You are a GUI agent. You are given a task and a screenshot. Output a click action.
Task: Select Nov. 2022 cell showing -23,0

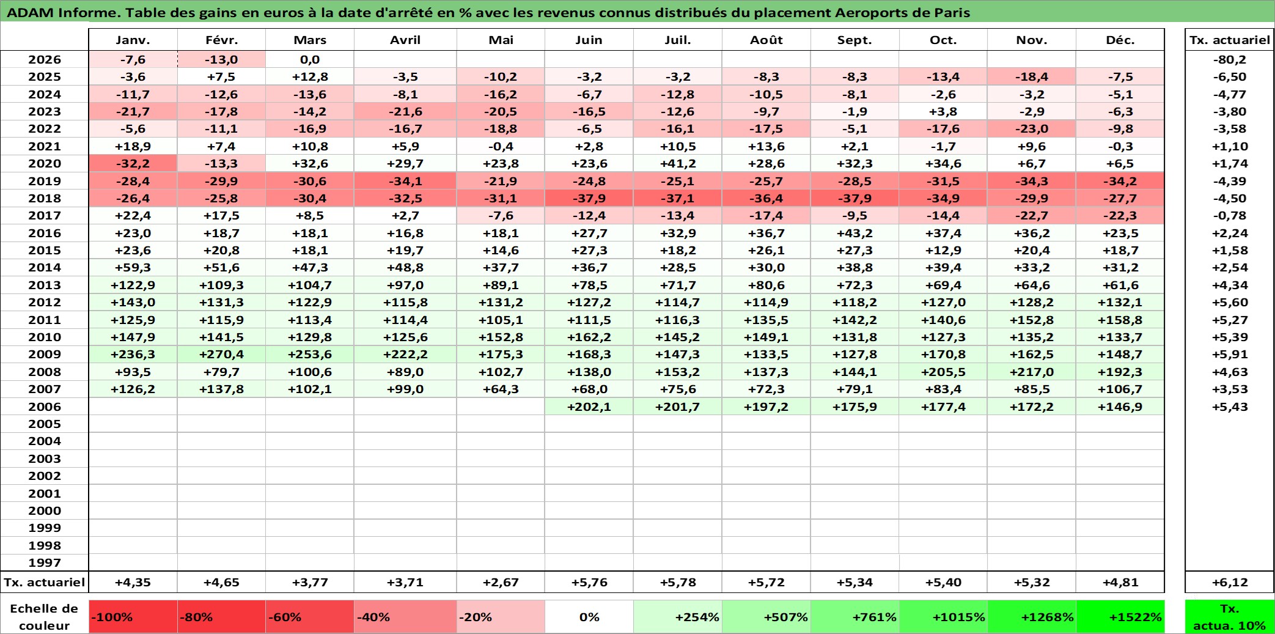(1032, 128)
